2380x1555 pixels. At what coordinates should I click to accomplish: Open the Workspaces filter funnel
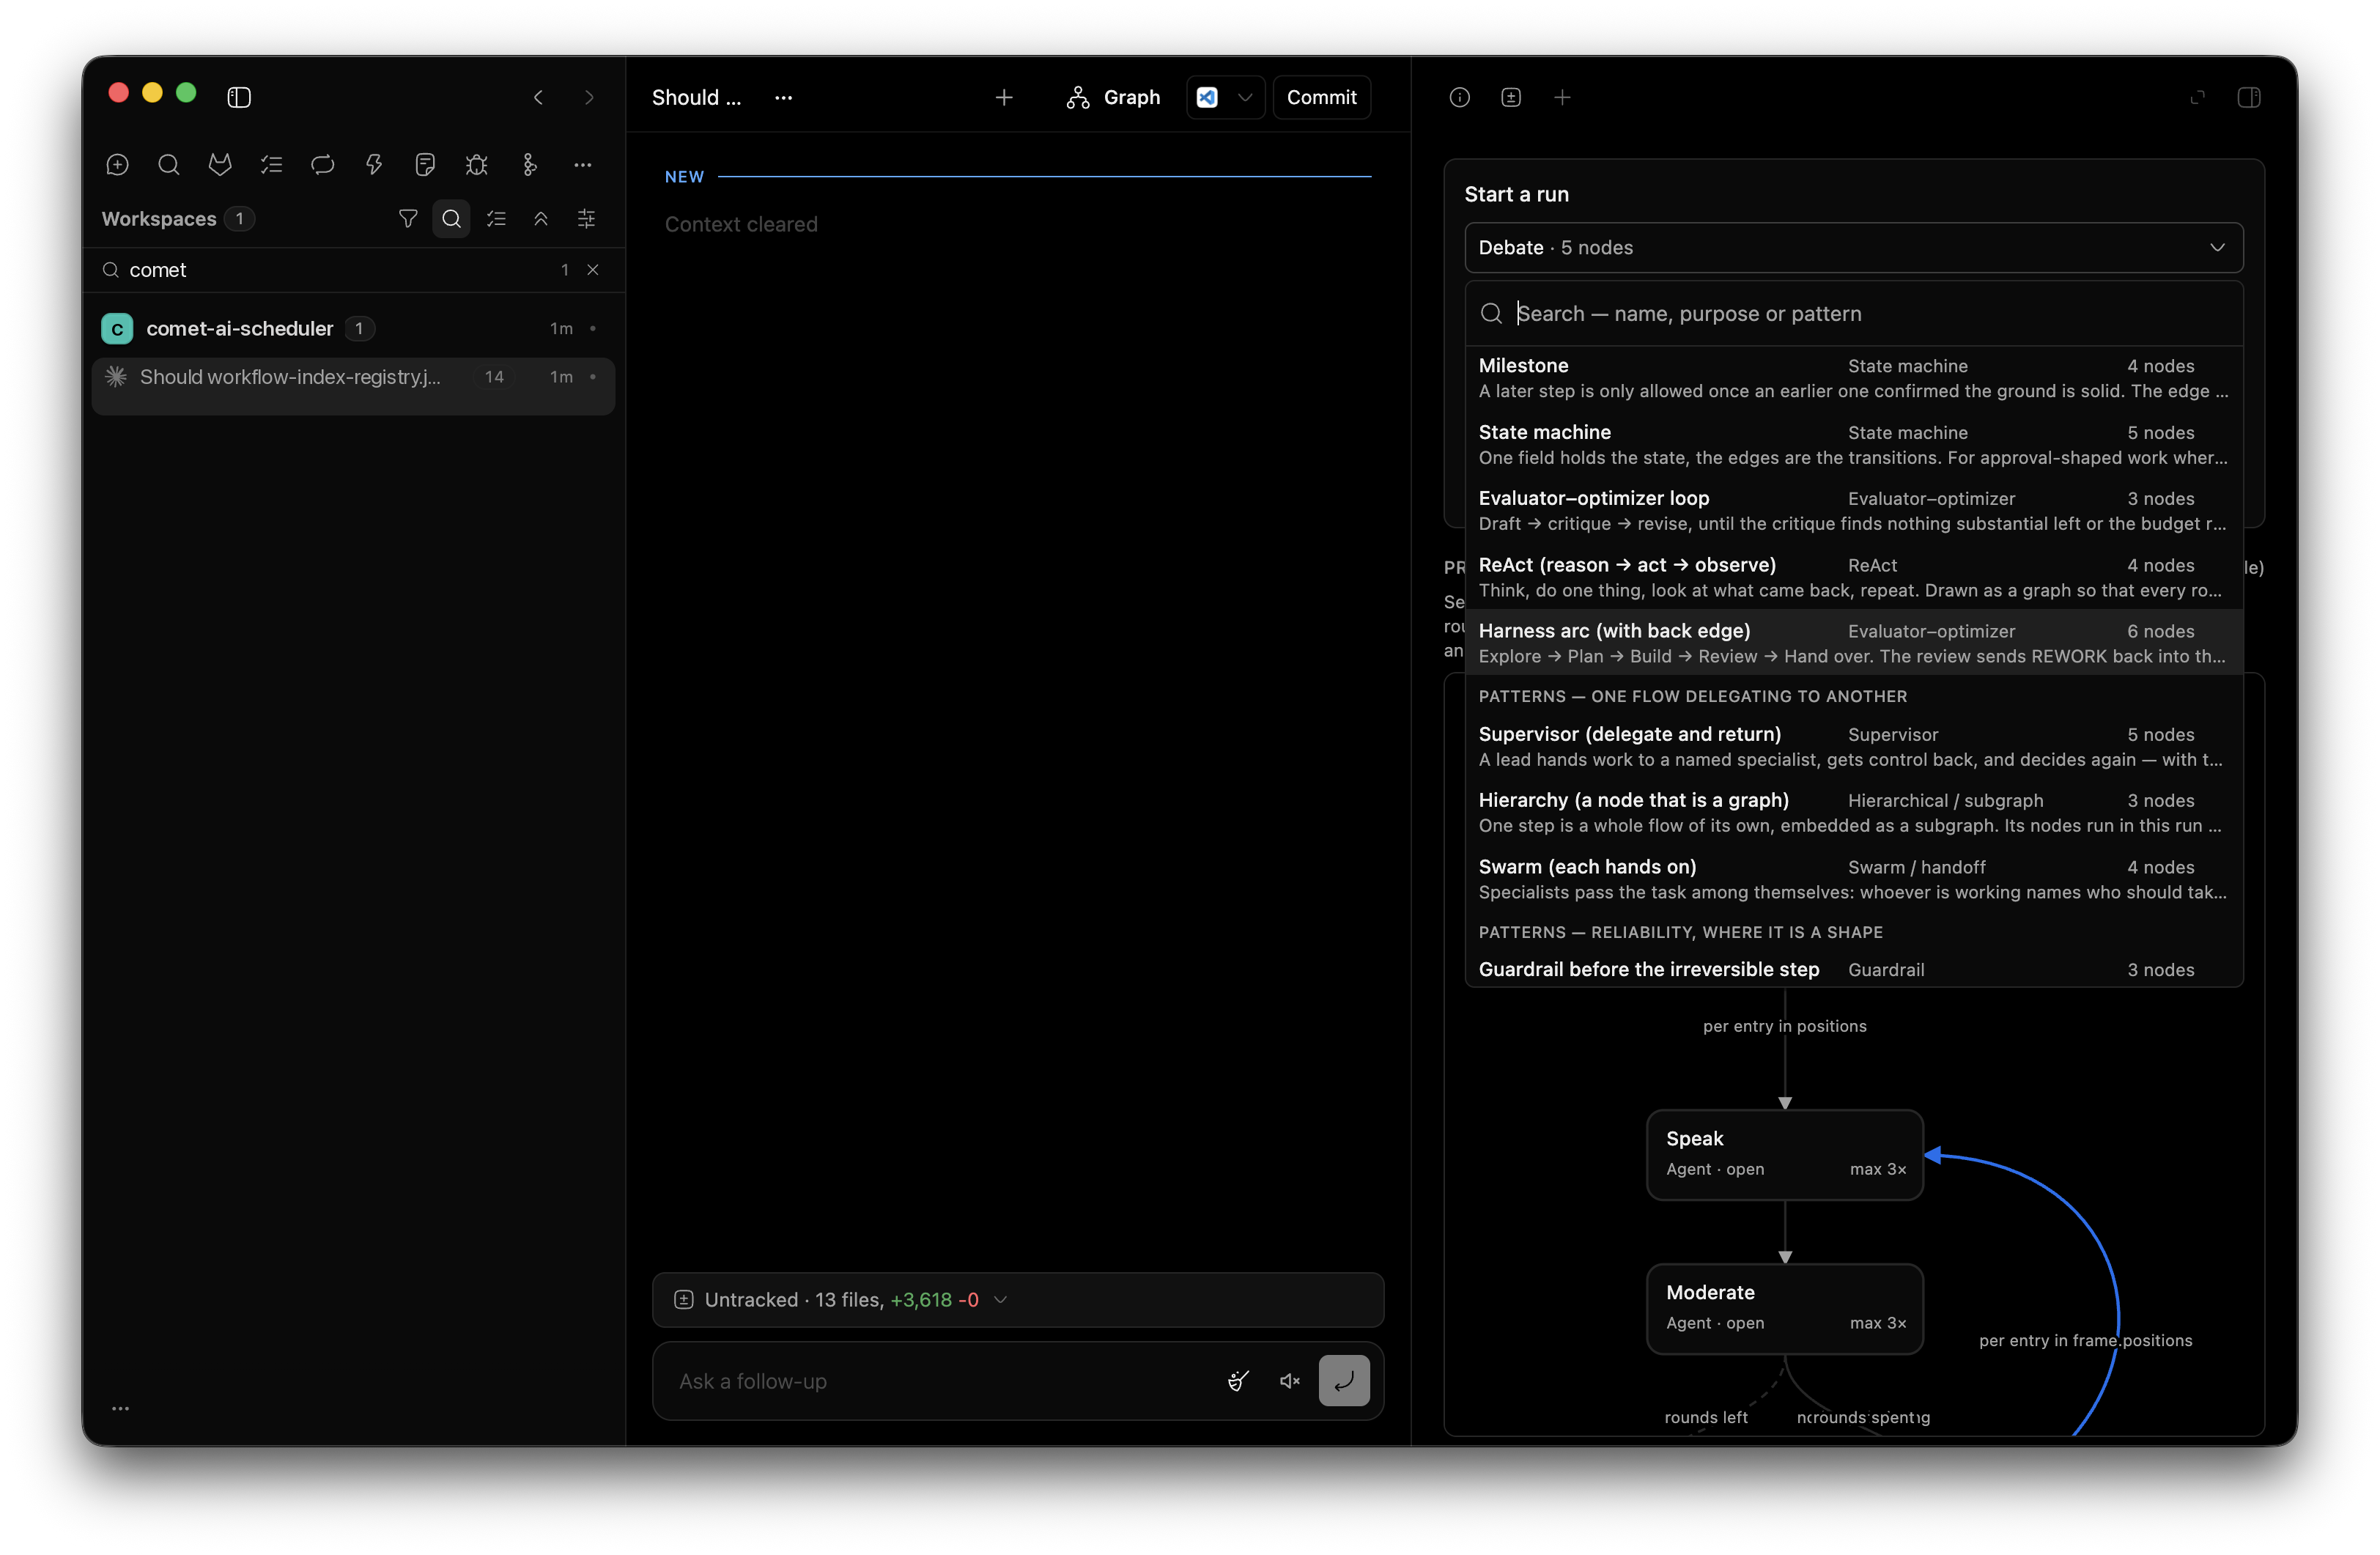[x=408, y=218]
